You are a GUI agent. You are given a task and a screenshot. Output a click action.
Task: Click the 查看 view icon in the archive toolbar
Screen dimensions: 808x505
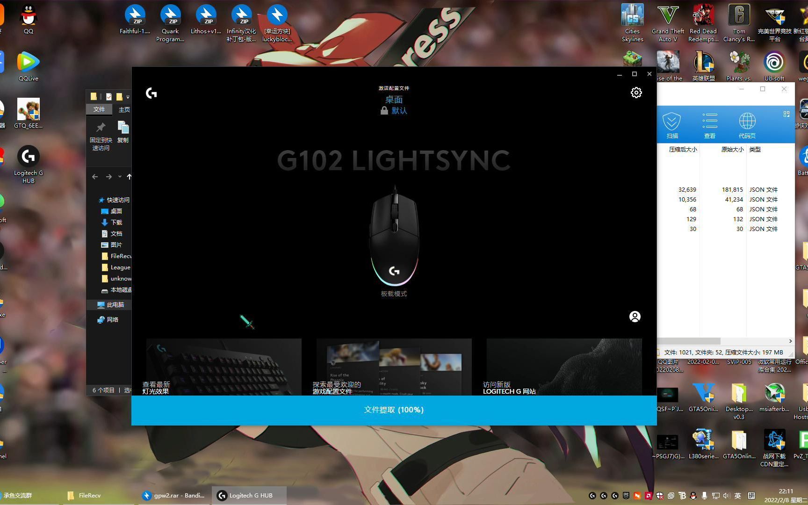(x=709, y=123)
